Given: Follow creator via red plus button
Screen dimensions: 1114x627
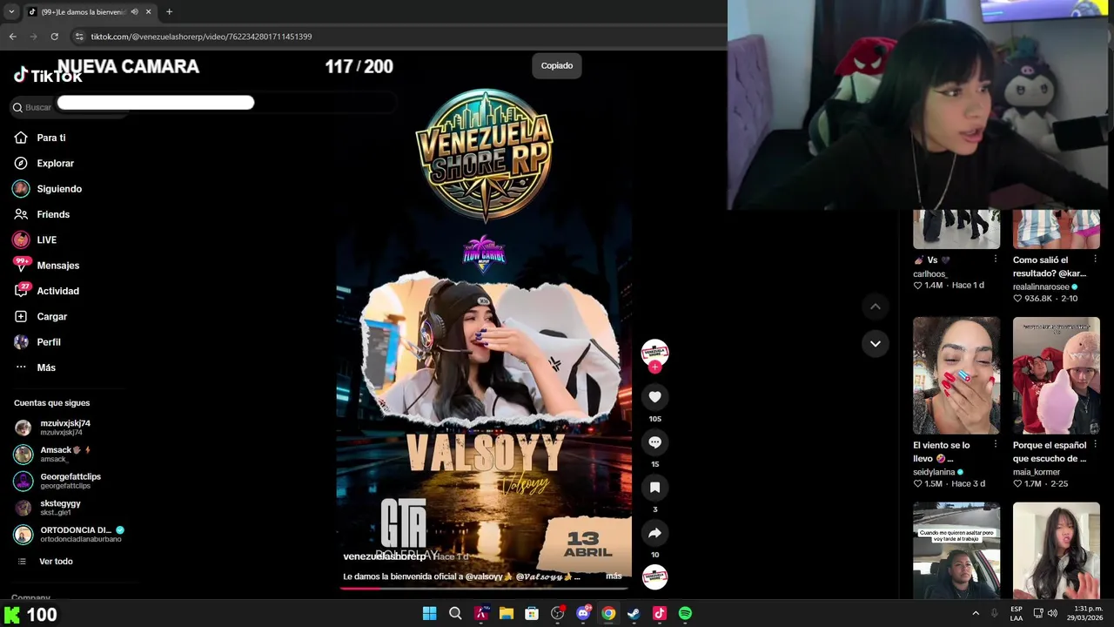Looking at the screenshot, I should (x=654, y=367).
